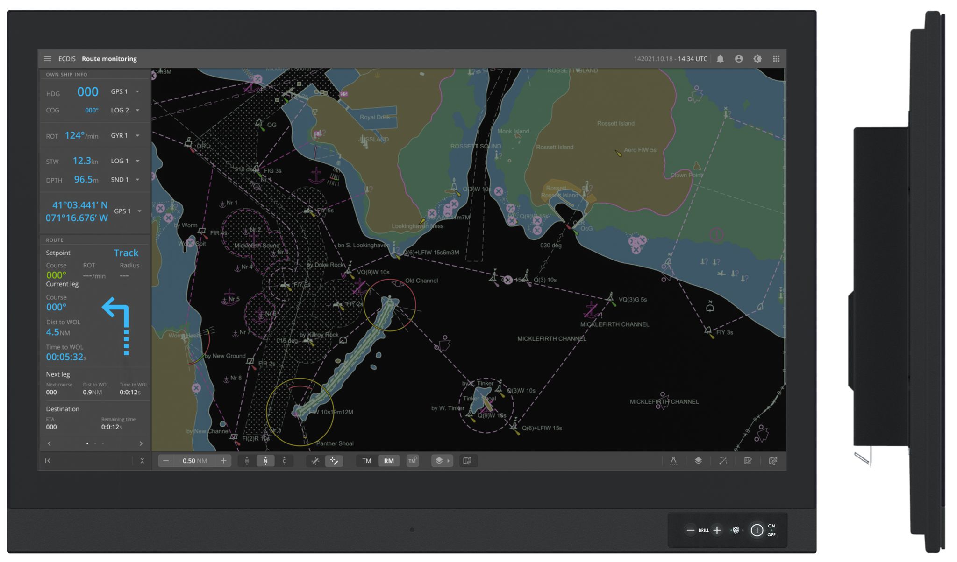The image size is (957, 562).
Task: Open the chart layers panel icon
Action: 698,461
